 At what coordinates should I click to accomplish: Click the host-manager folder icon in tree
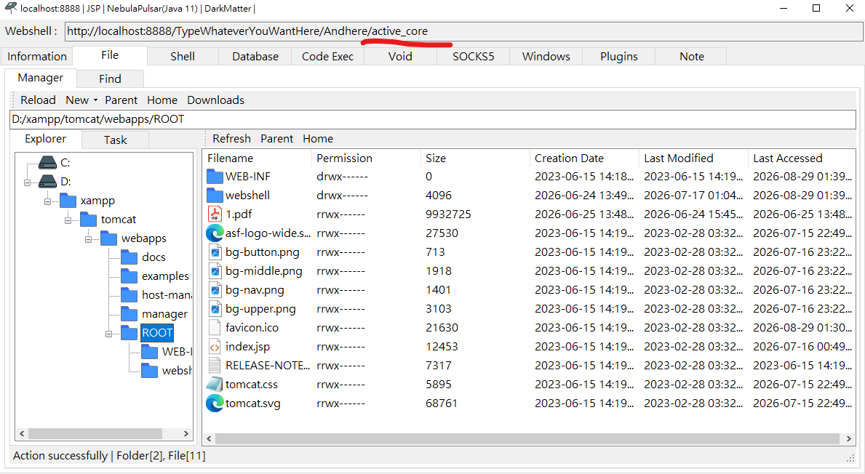[129, 295]
